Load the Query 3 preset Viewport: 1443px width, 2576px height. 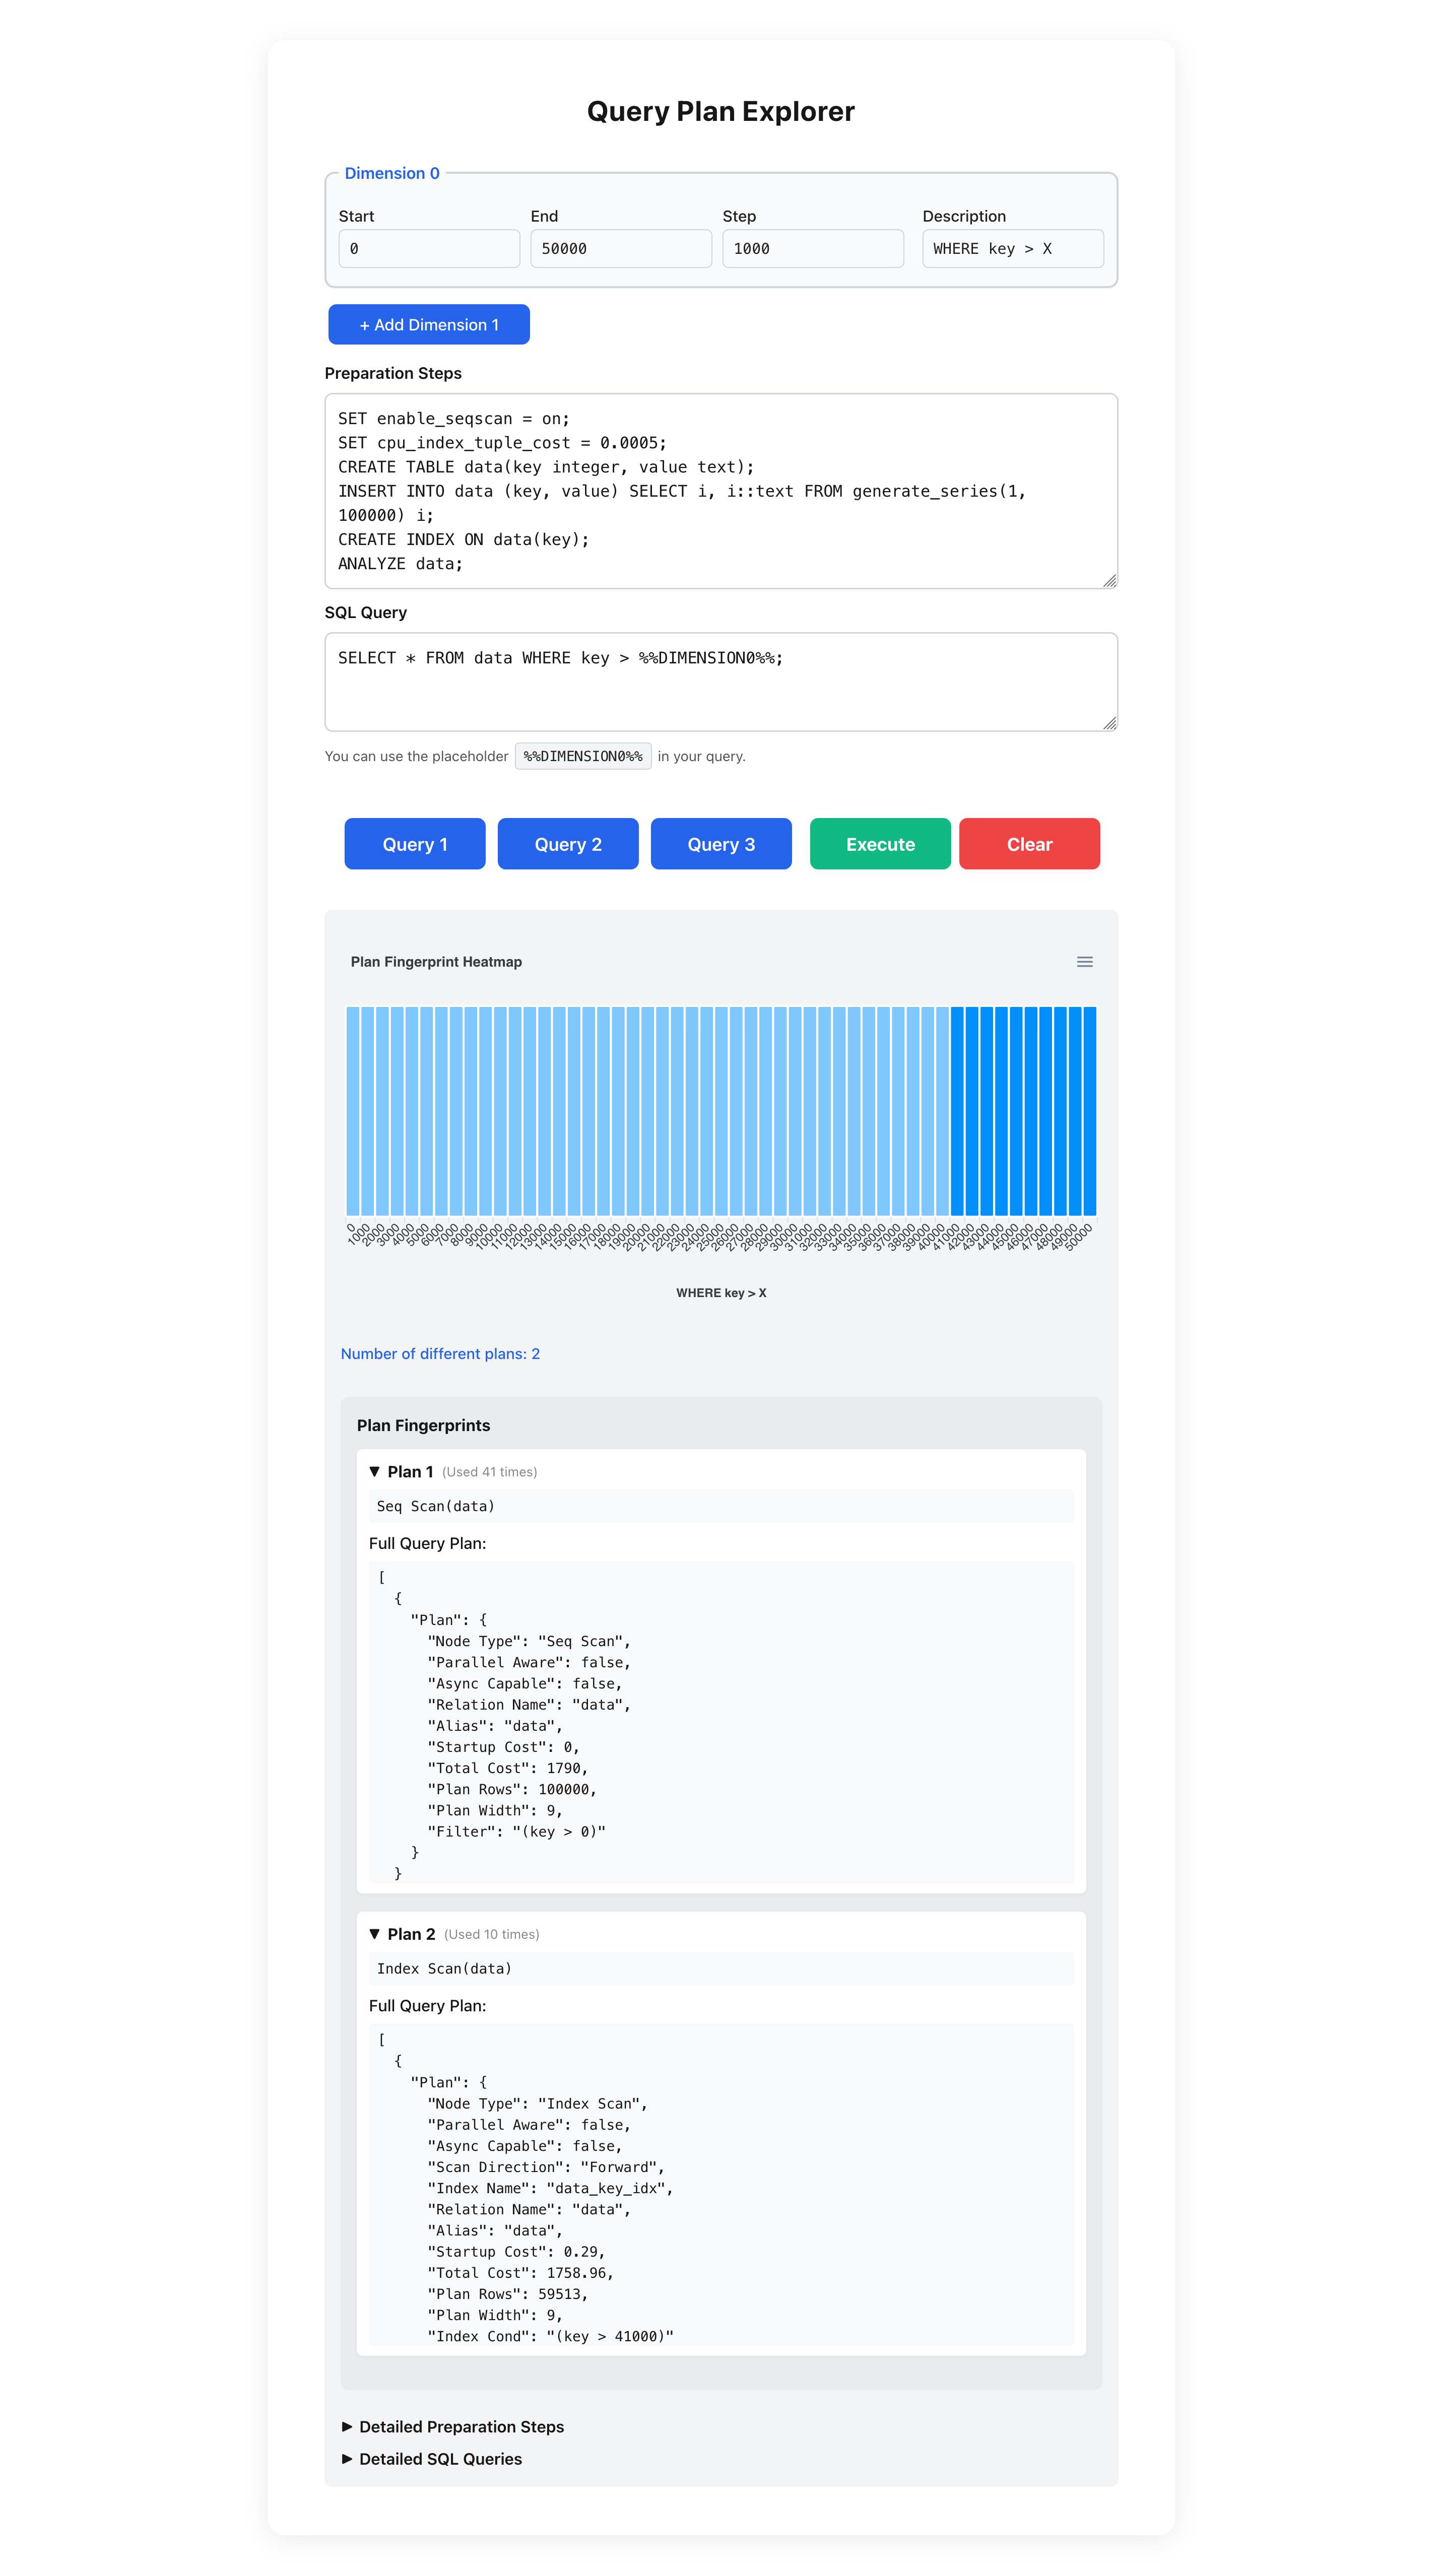pos(721,844)
